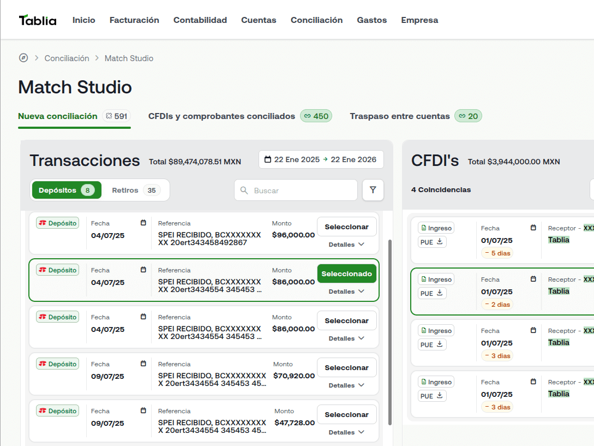Click inside the Buscar search field
Image resolution: width=594 pixels, height=446 pixels.
(x=295, y=190)
